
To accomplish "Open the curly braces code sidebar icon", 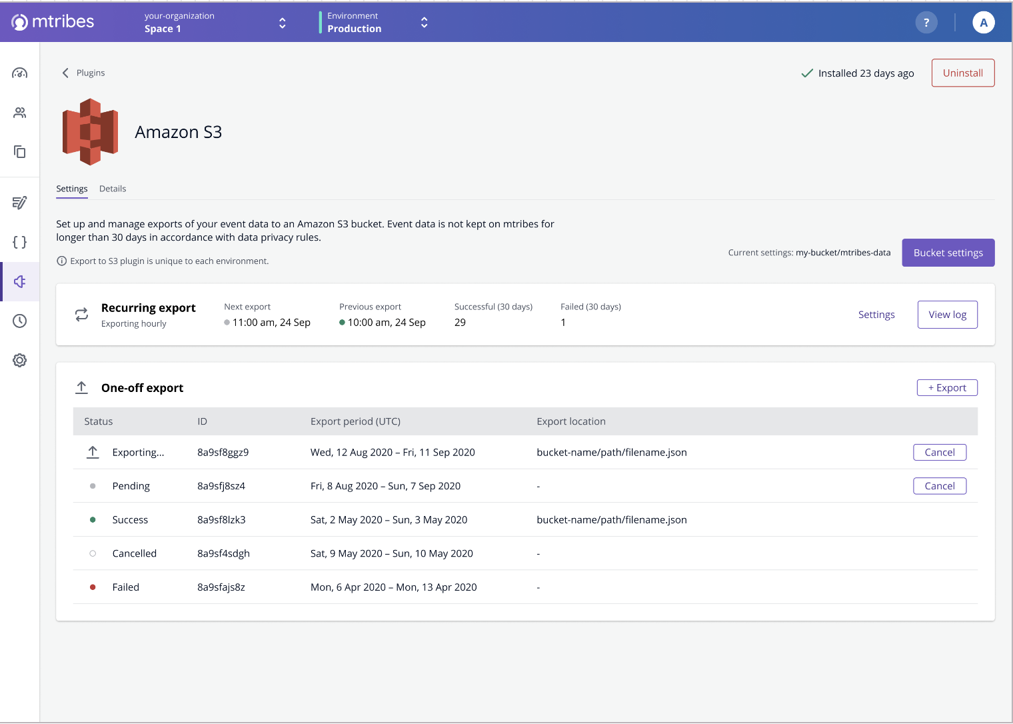I will point(20,242).
